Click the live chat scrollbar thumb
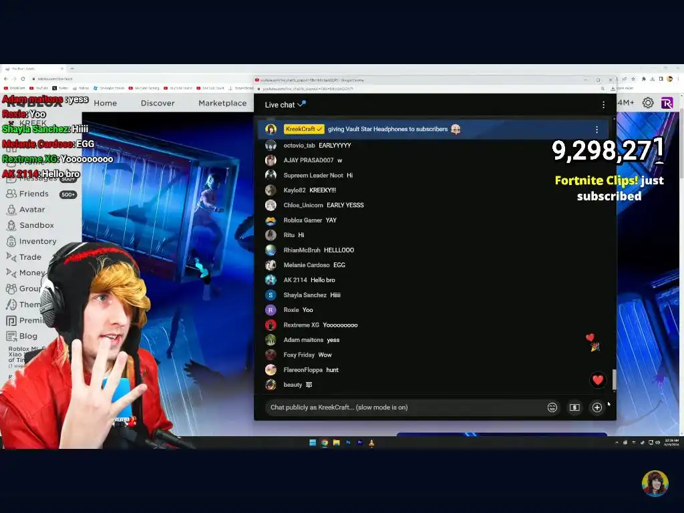The image size is (684, 513). 615,379
